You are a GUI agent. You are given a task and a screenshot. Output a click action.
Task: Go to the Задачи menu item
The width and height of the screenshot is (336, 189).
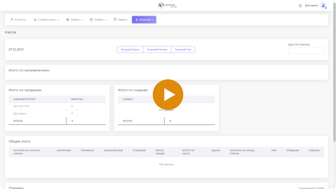pos(122,20)
